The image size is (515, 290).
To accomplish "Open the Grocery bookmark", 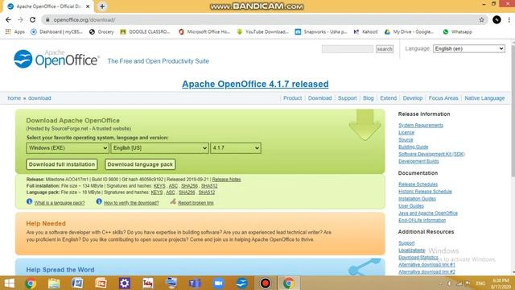I will point(101,32).
